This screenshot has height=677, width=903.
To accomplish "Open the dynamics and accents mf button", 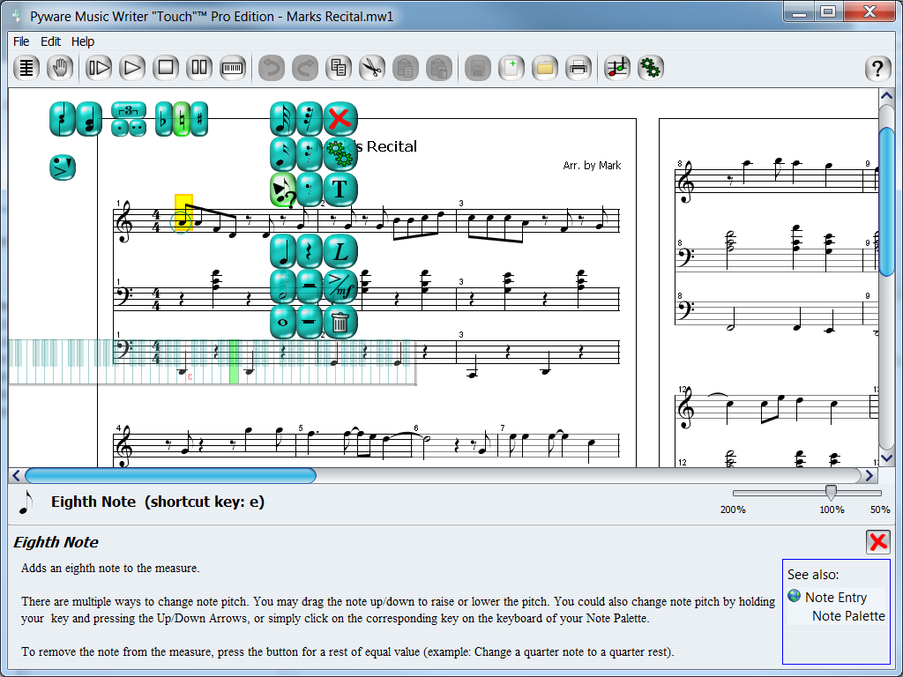I will 340,286.
